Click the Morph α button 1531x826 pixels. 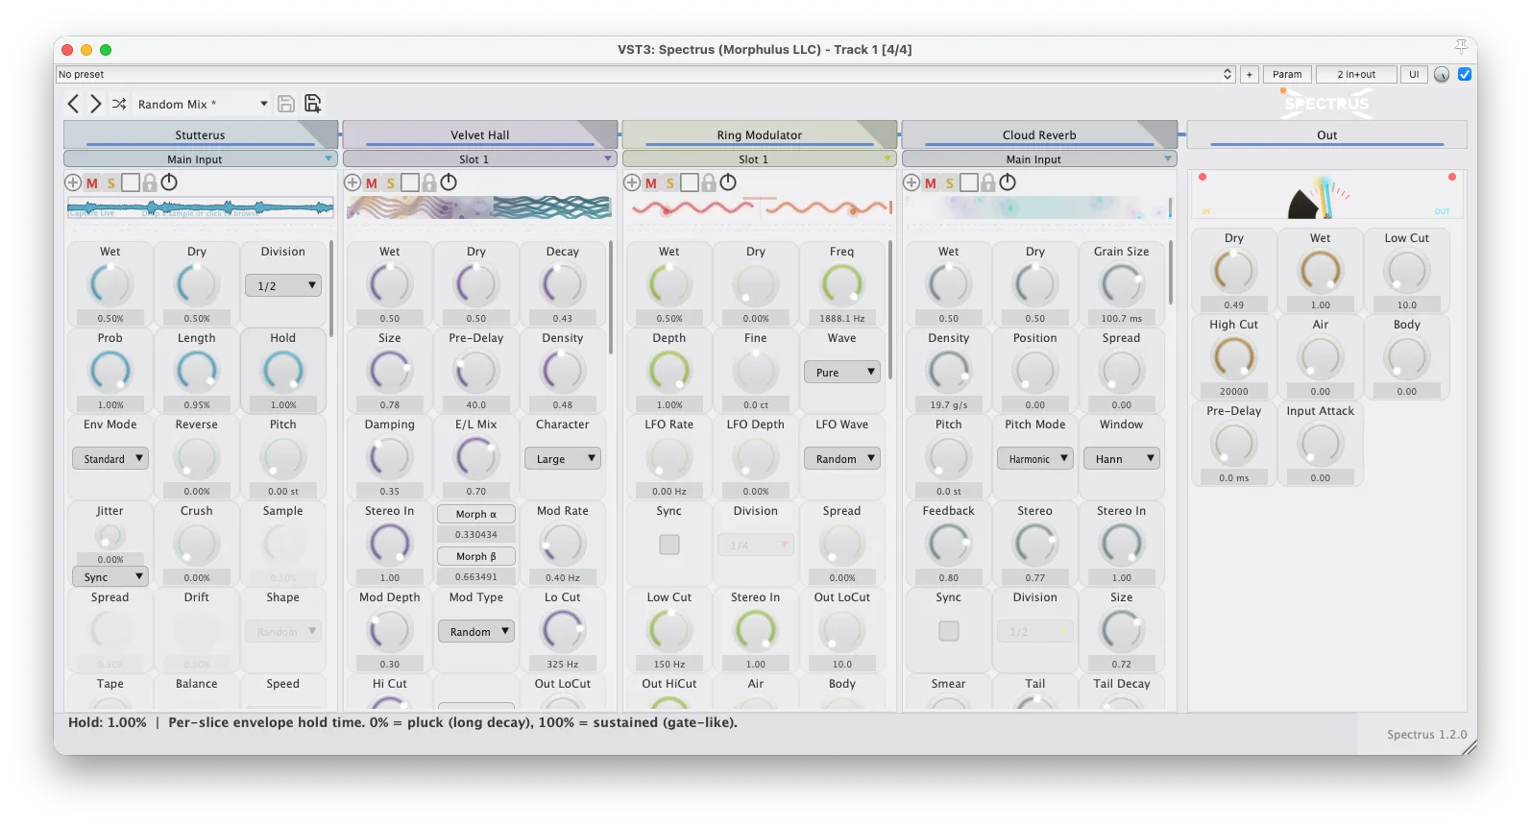click(476, 514)
